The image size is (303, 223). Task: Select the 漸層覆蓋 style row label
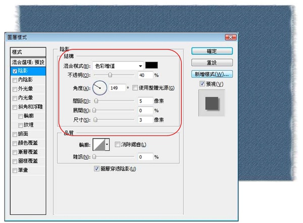pyautogui.click(x=28, y=152)
